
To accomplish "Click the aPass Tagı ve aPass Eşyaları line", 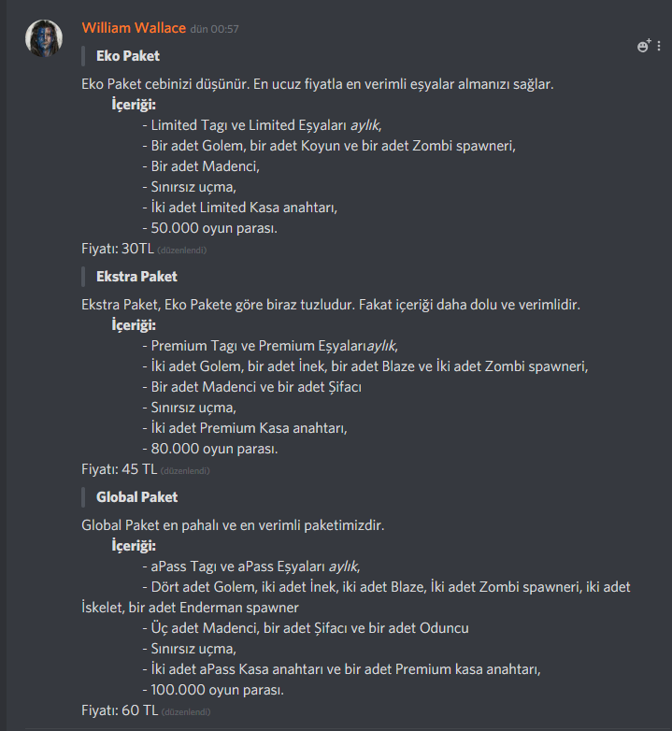I will pos(251,566).
